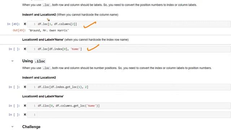Run the df.iloc[df.index.get_loc(1), 2] cell
The height and width of the screenshot is (130, 231).
[x=25, y=87]
